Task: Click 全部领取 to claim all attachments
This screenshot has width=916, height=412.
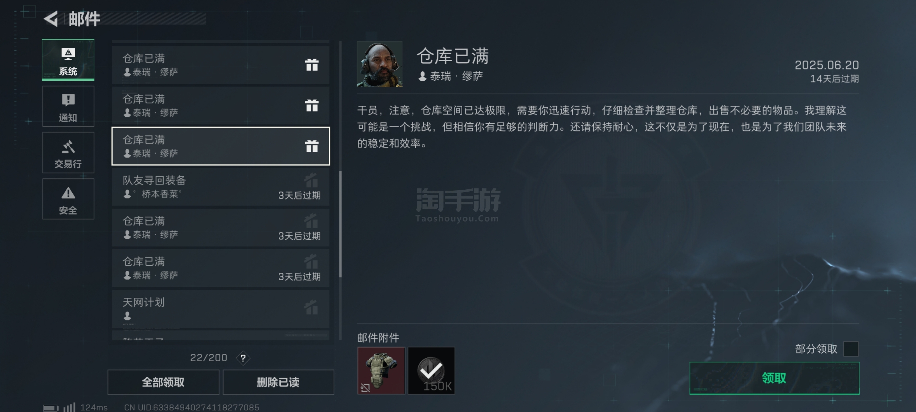Action: click(163, 382)
